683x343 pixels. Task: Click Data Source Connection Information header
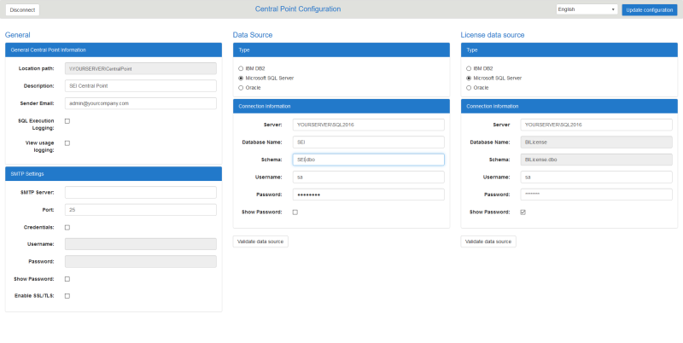(341, 106)
